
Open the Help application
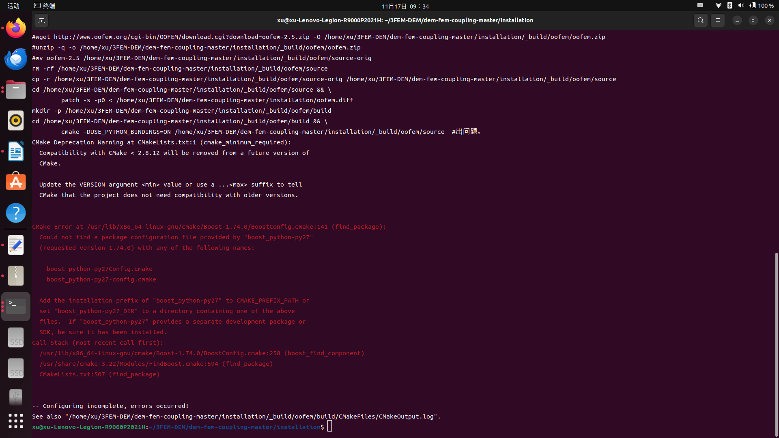pos(15,213)
